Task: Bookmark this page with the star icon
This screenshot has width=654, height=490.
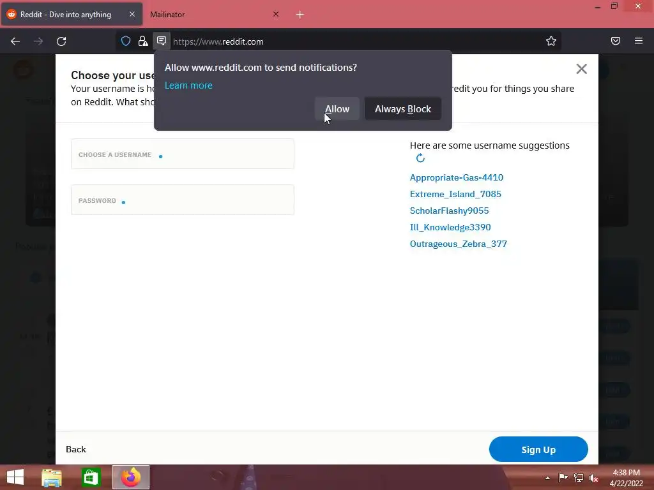Action: coord(551,41)
